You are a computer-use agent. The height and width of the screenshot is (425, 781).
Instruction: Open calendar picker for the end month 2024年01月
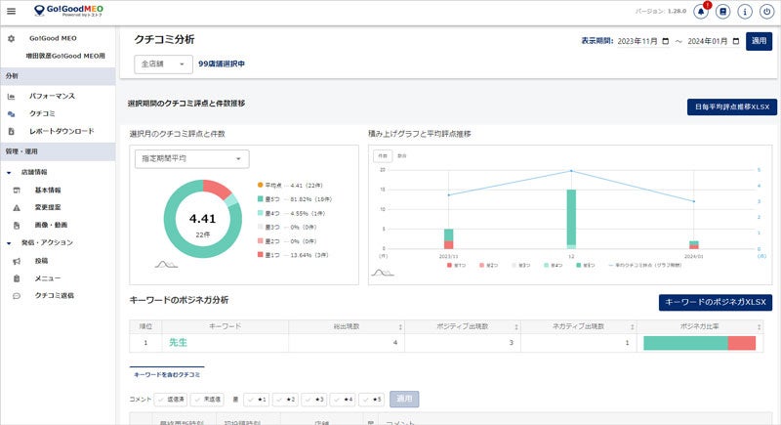click(735, 41)
